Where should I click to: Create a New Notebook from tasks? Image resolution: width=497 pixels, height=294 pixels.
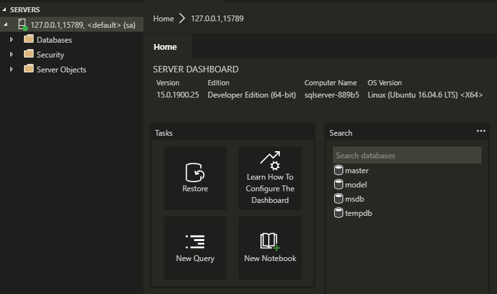click(270, 242)
